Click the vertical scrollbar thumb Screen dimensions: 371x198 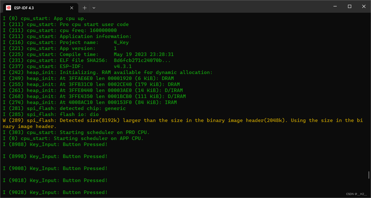coord(369,175)
